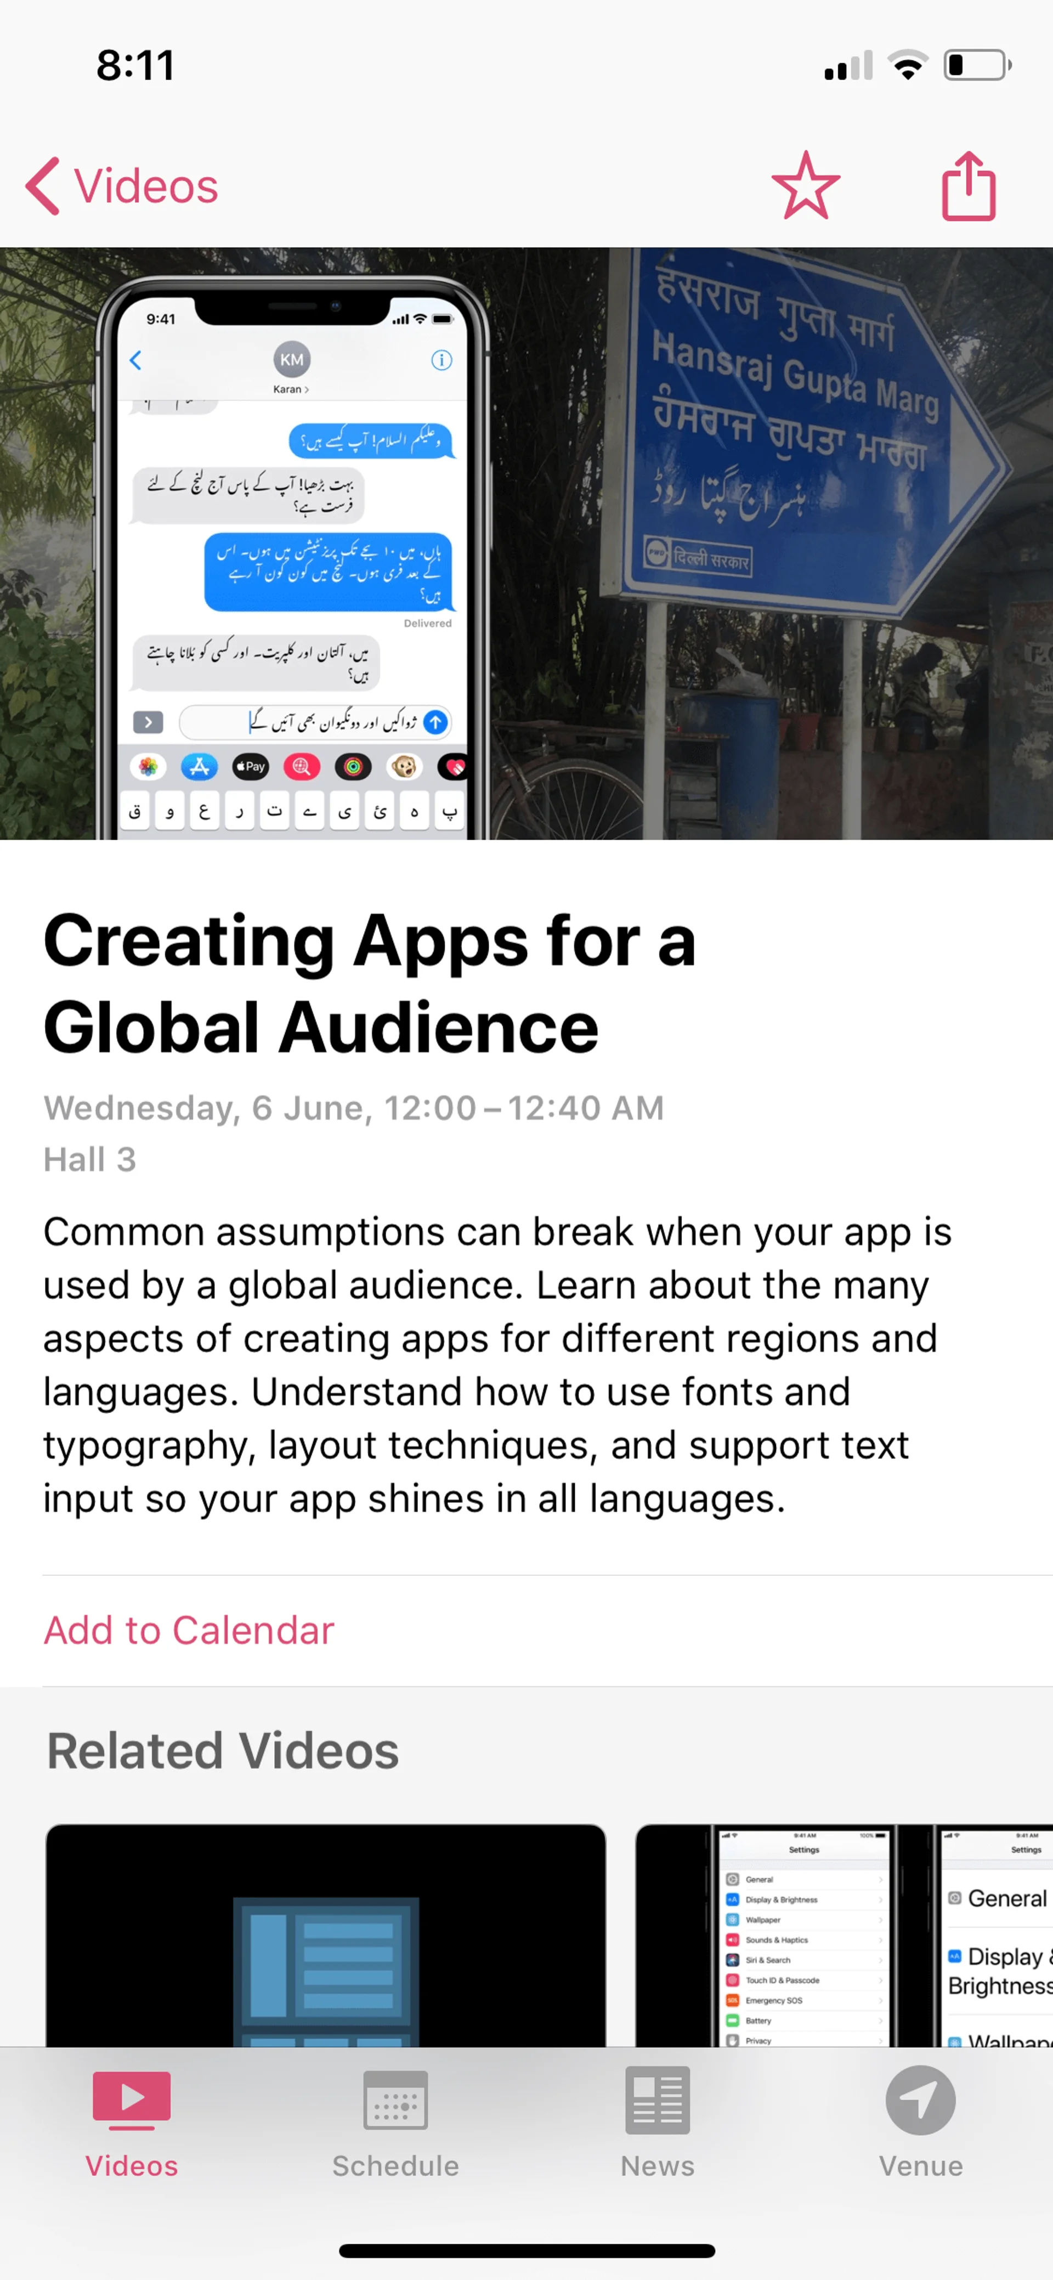Open the Venue tab
The width and height of the screenshot is (1053, 2280).
[x=920, y=2120]
